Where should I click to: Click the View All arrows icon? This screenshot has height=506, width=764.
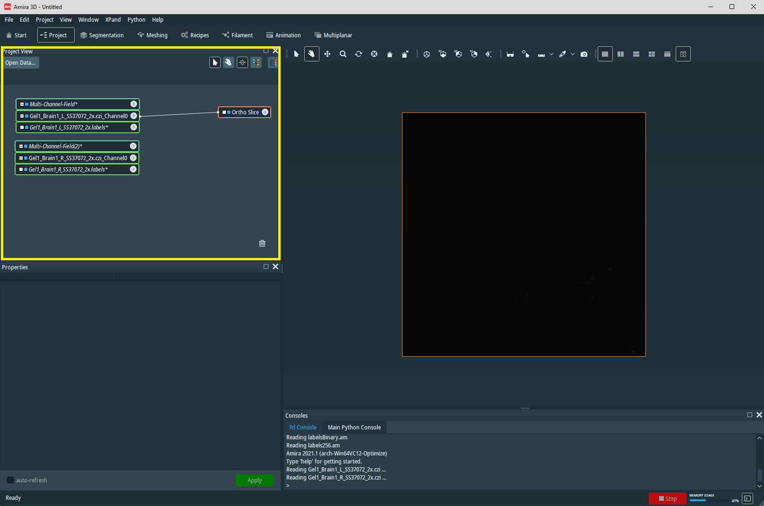(x=489, y=54)
